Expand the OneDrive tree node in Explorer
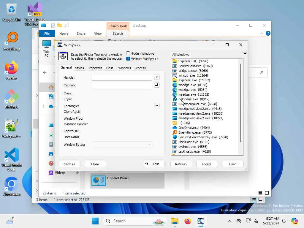 click(x=43, y=106)
